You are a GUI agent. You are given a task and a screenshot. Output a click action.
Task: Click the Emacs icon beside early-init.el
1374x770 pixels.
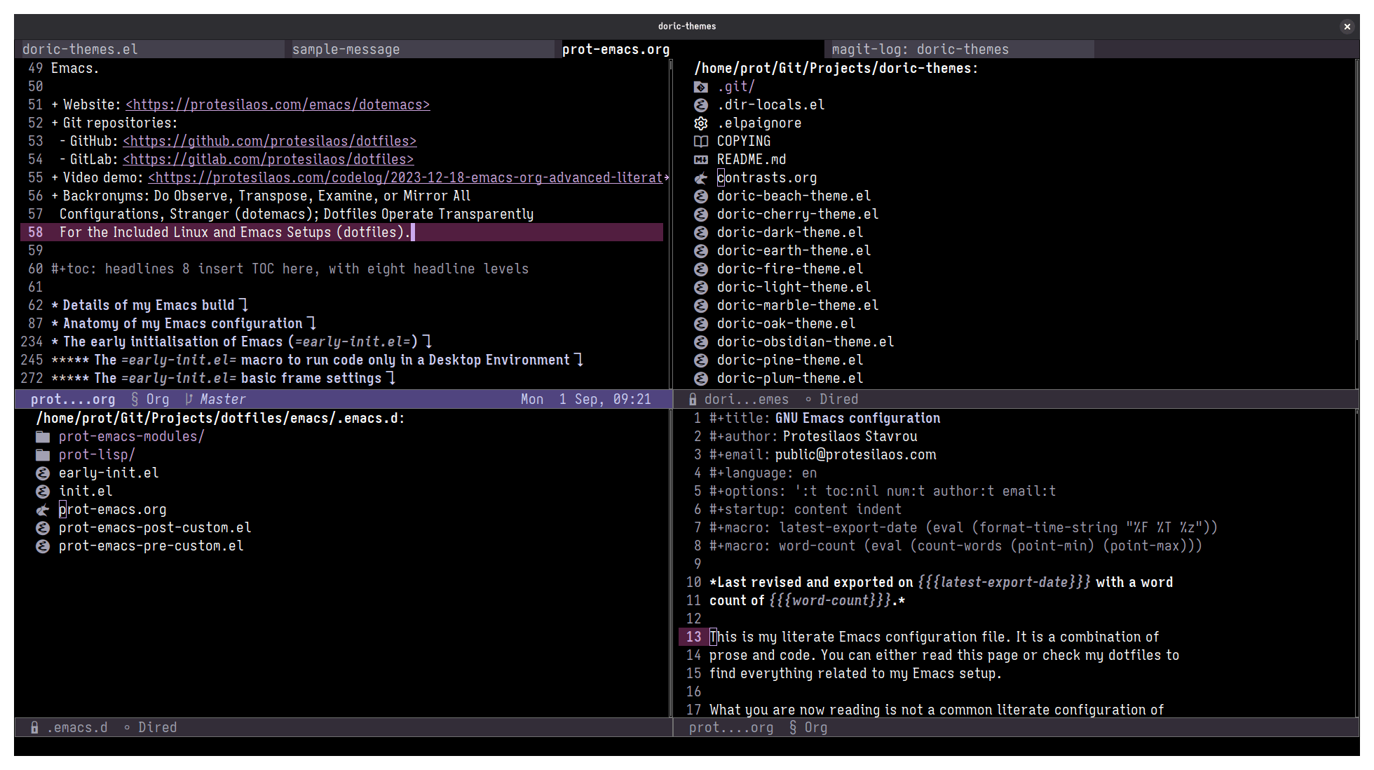[x=43, y=473]
